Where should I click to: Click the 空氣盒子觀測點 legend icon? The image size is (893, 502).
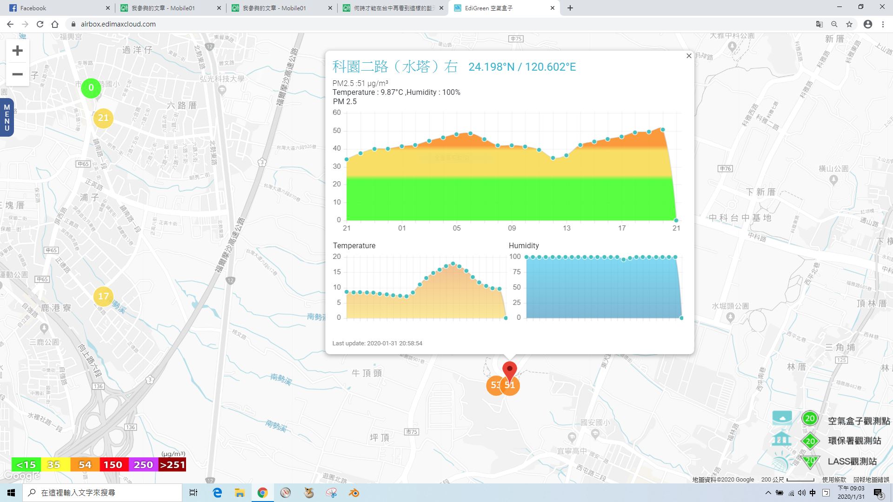pyautogui.click(x=810, y=418)
